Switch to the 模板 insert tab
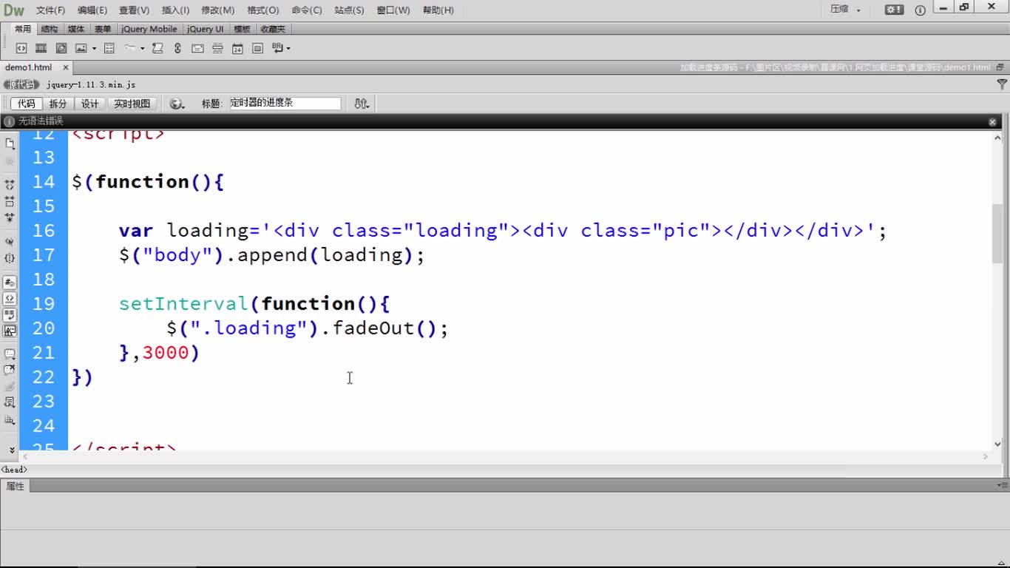 click(x=243, y=29)
